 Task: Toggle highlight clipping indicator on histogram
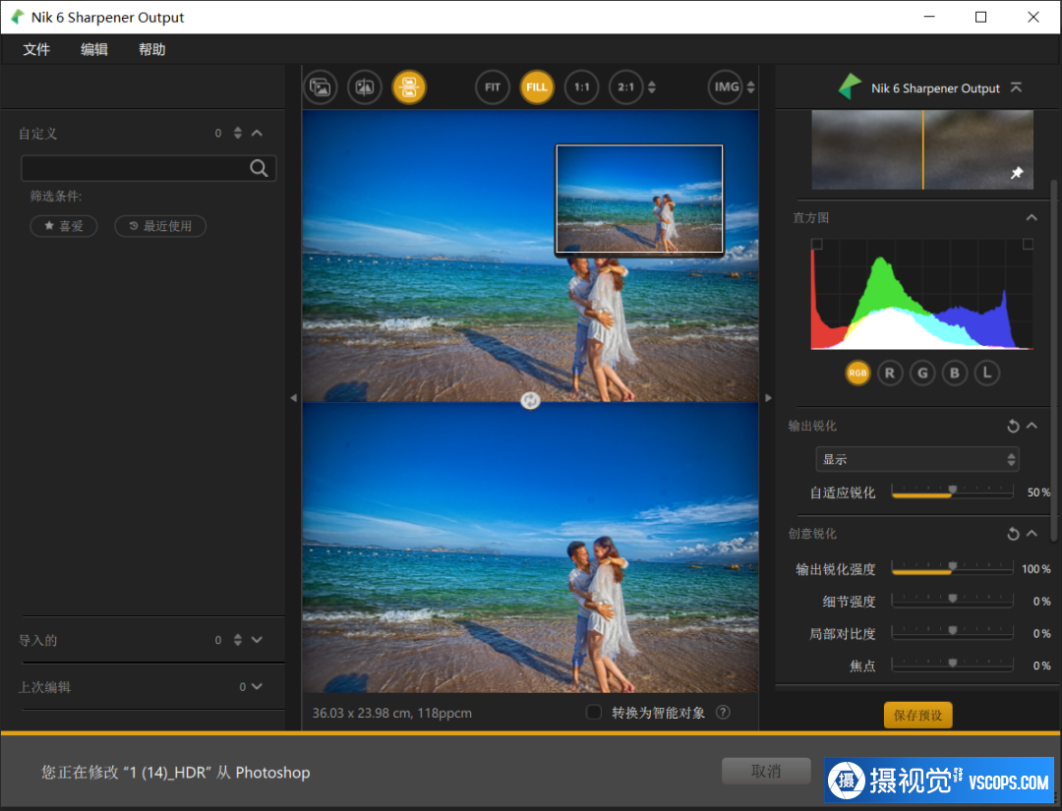[x=1028, y=244]
